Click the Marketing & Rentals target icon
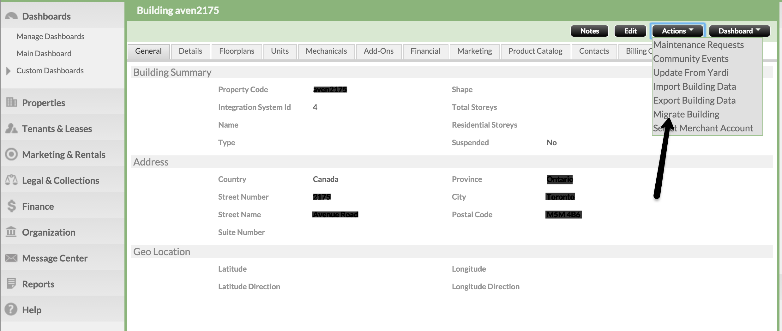 click(x=11, y=154)
